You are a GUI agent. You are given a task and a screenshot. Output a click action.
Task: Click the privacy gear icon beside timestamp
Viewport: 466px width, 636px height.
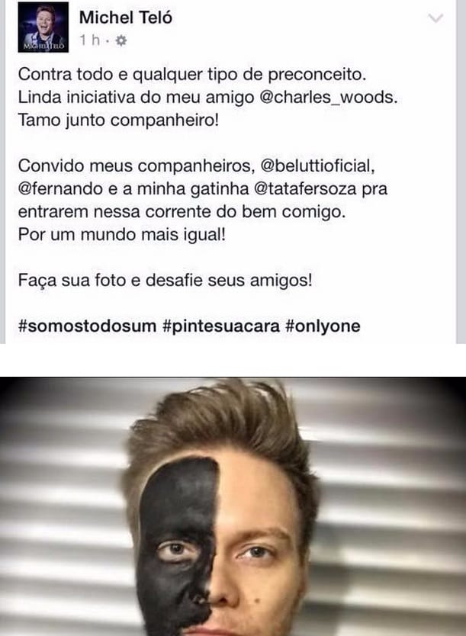tap(121, 40)
